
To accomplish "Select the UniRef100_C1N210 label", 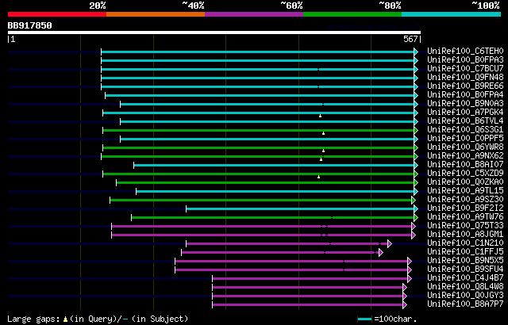I will [465, 243].
